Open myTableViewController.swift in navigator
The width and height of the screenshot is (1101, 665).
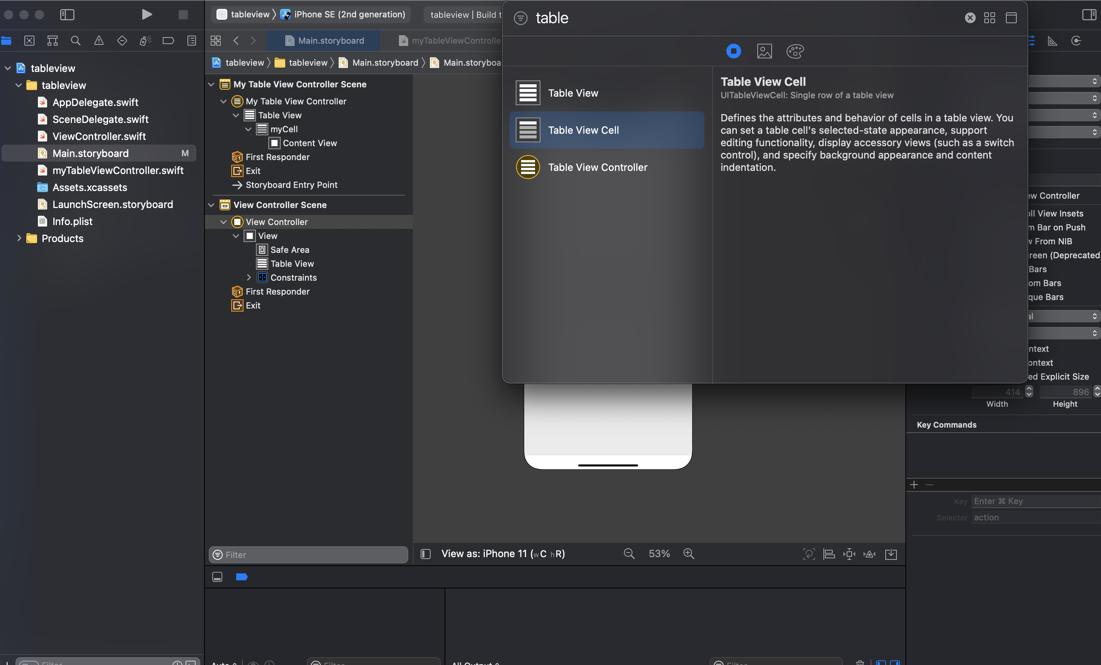pyautogui.click(x=118, y=170)
